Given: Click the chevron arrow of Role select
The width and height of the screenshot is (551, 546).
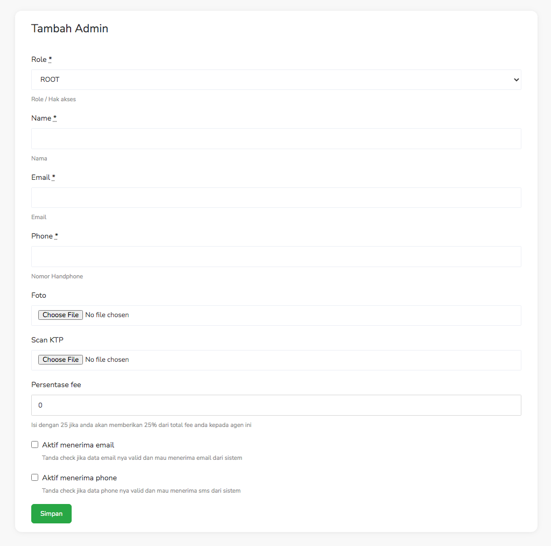Looking at the screenshot, I should tap(516, 80).
